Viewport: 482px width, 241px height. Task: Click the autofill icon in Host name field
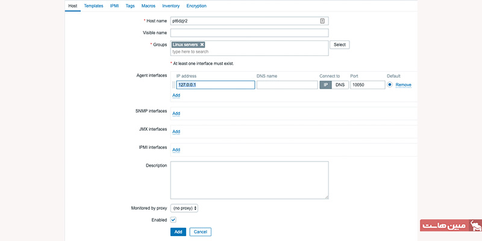[322, 20]
